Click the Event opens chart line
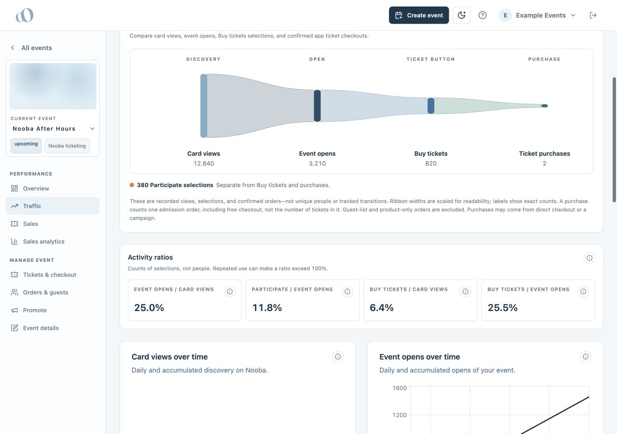The width and height of the screenshot is (617, 434). coord(554,415)
